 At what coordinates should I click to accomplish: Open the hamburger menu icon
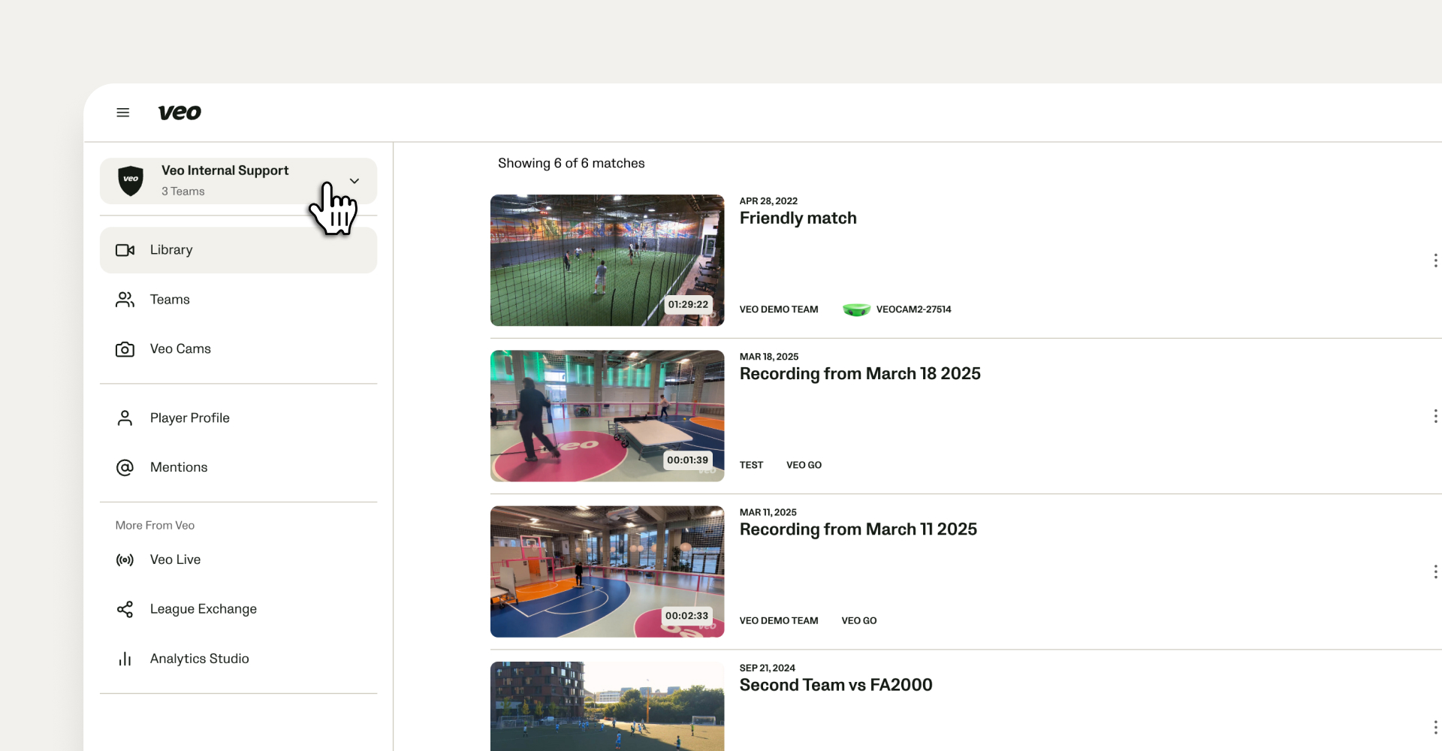123,113
